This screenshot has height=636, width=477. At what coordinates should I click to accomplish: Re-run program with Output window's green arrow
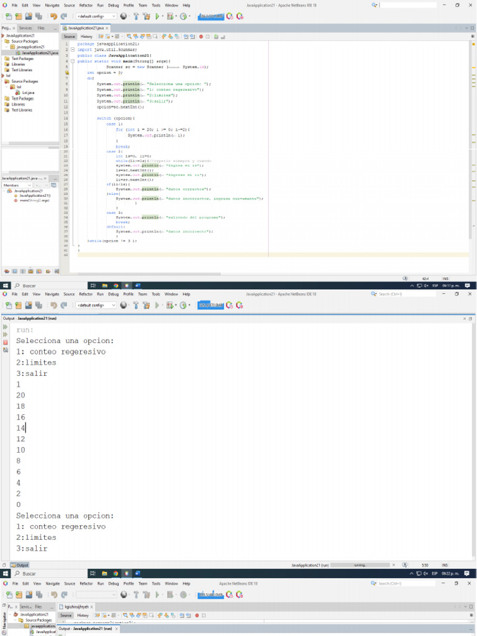[x=6, y=326]
